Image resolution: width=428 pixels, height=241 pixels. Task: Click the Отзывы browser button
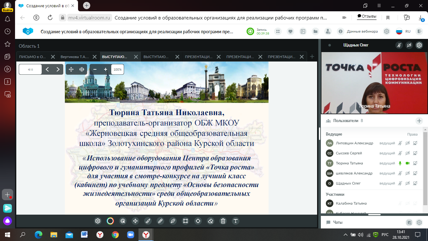pyautogui.click(x=367, y=16)
